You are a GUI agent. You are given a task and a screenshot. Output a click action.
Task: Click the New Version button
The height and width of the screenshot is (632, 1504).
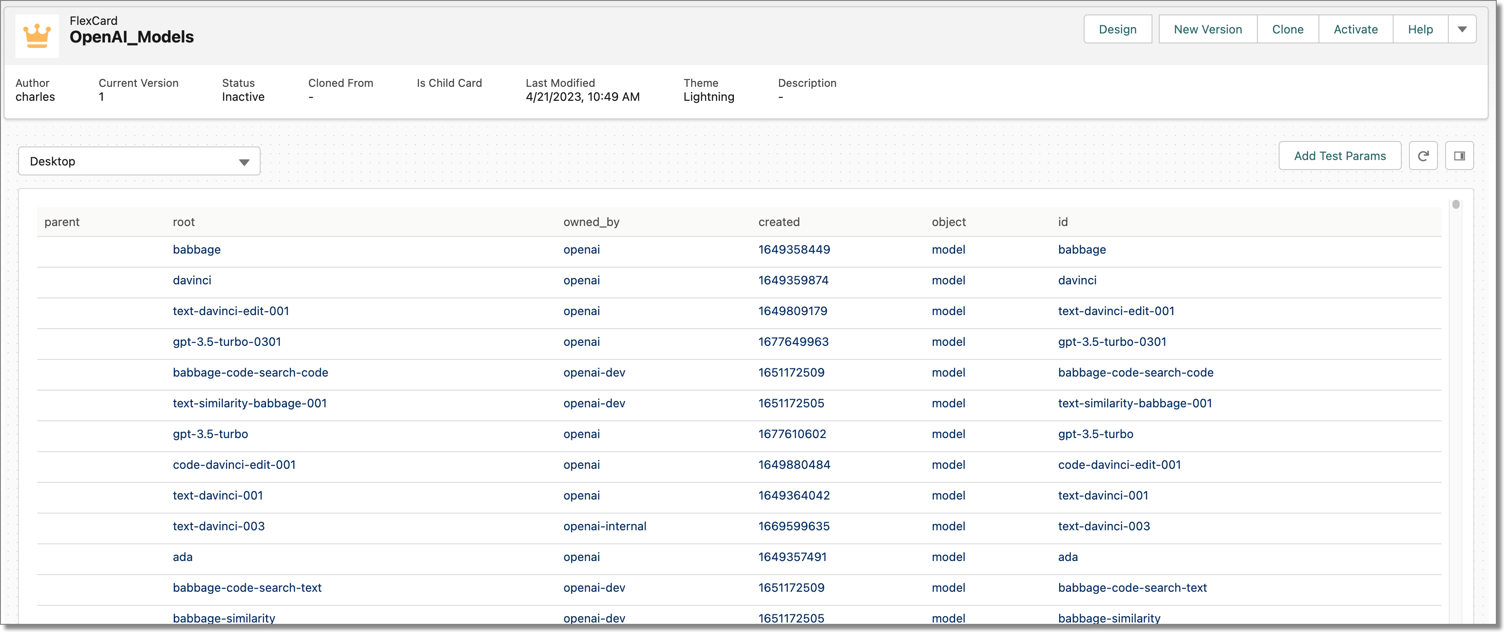point(1207,29)
